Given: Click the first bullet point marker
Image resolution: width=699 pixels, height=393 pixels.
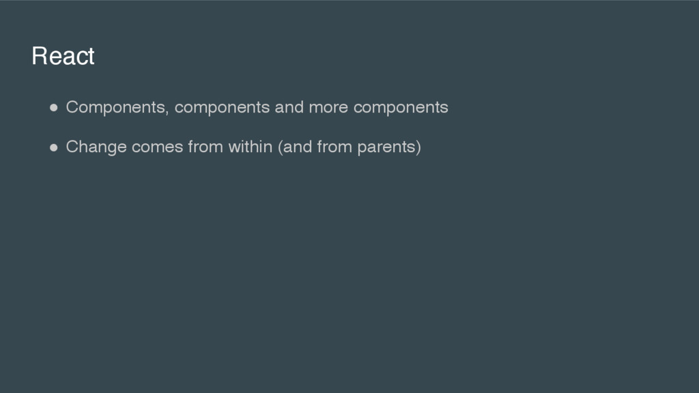Looking at the screenshot, I should point(54,107).
